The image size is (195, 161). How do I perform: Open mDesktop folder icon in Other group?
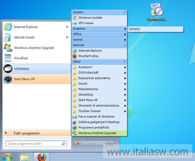coord(75,95)
